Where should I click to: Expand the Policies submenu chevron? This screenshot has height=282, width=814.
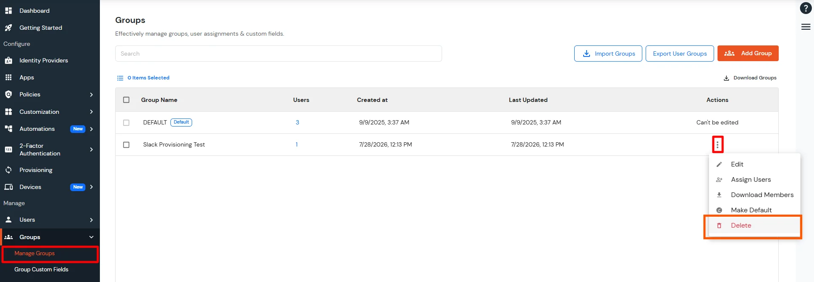(x=91, y=94)
